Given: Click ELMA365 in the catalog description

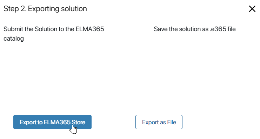Looking at the screenshot, I should click(90, 29).
